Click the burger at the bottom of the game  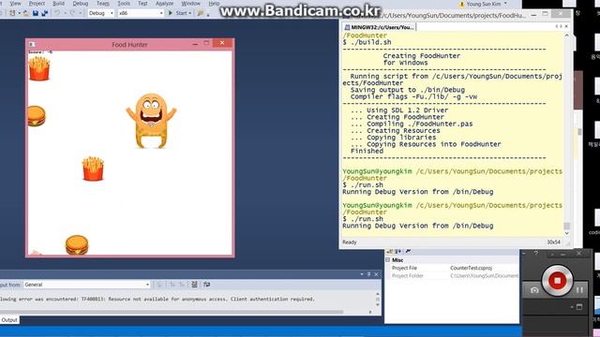(x=77, y=244)
